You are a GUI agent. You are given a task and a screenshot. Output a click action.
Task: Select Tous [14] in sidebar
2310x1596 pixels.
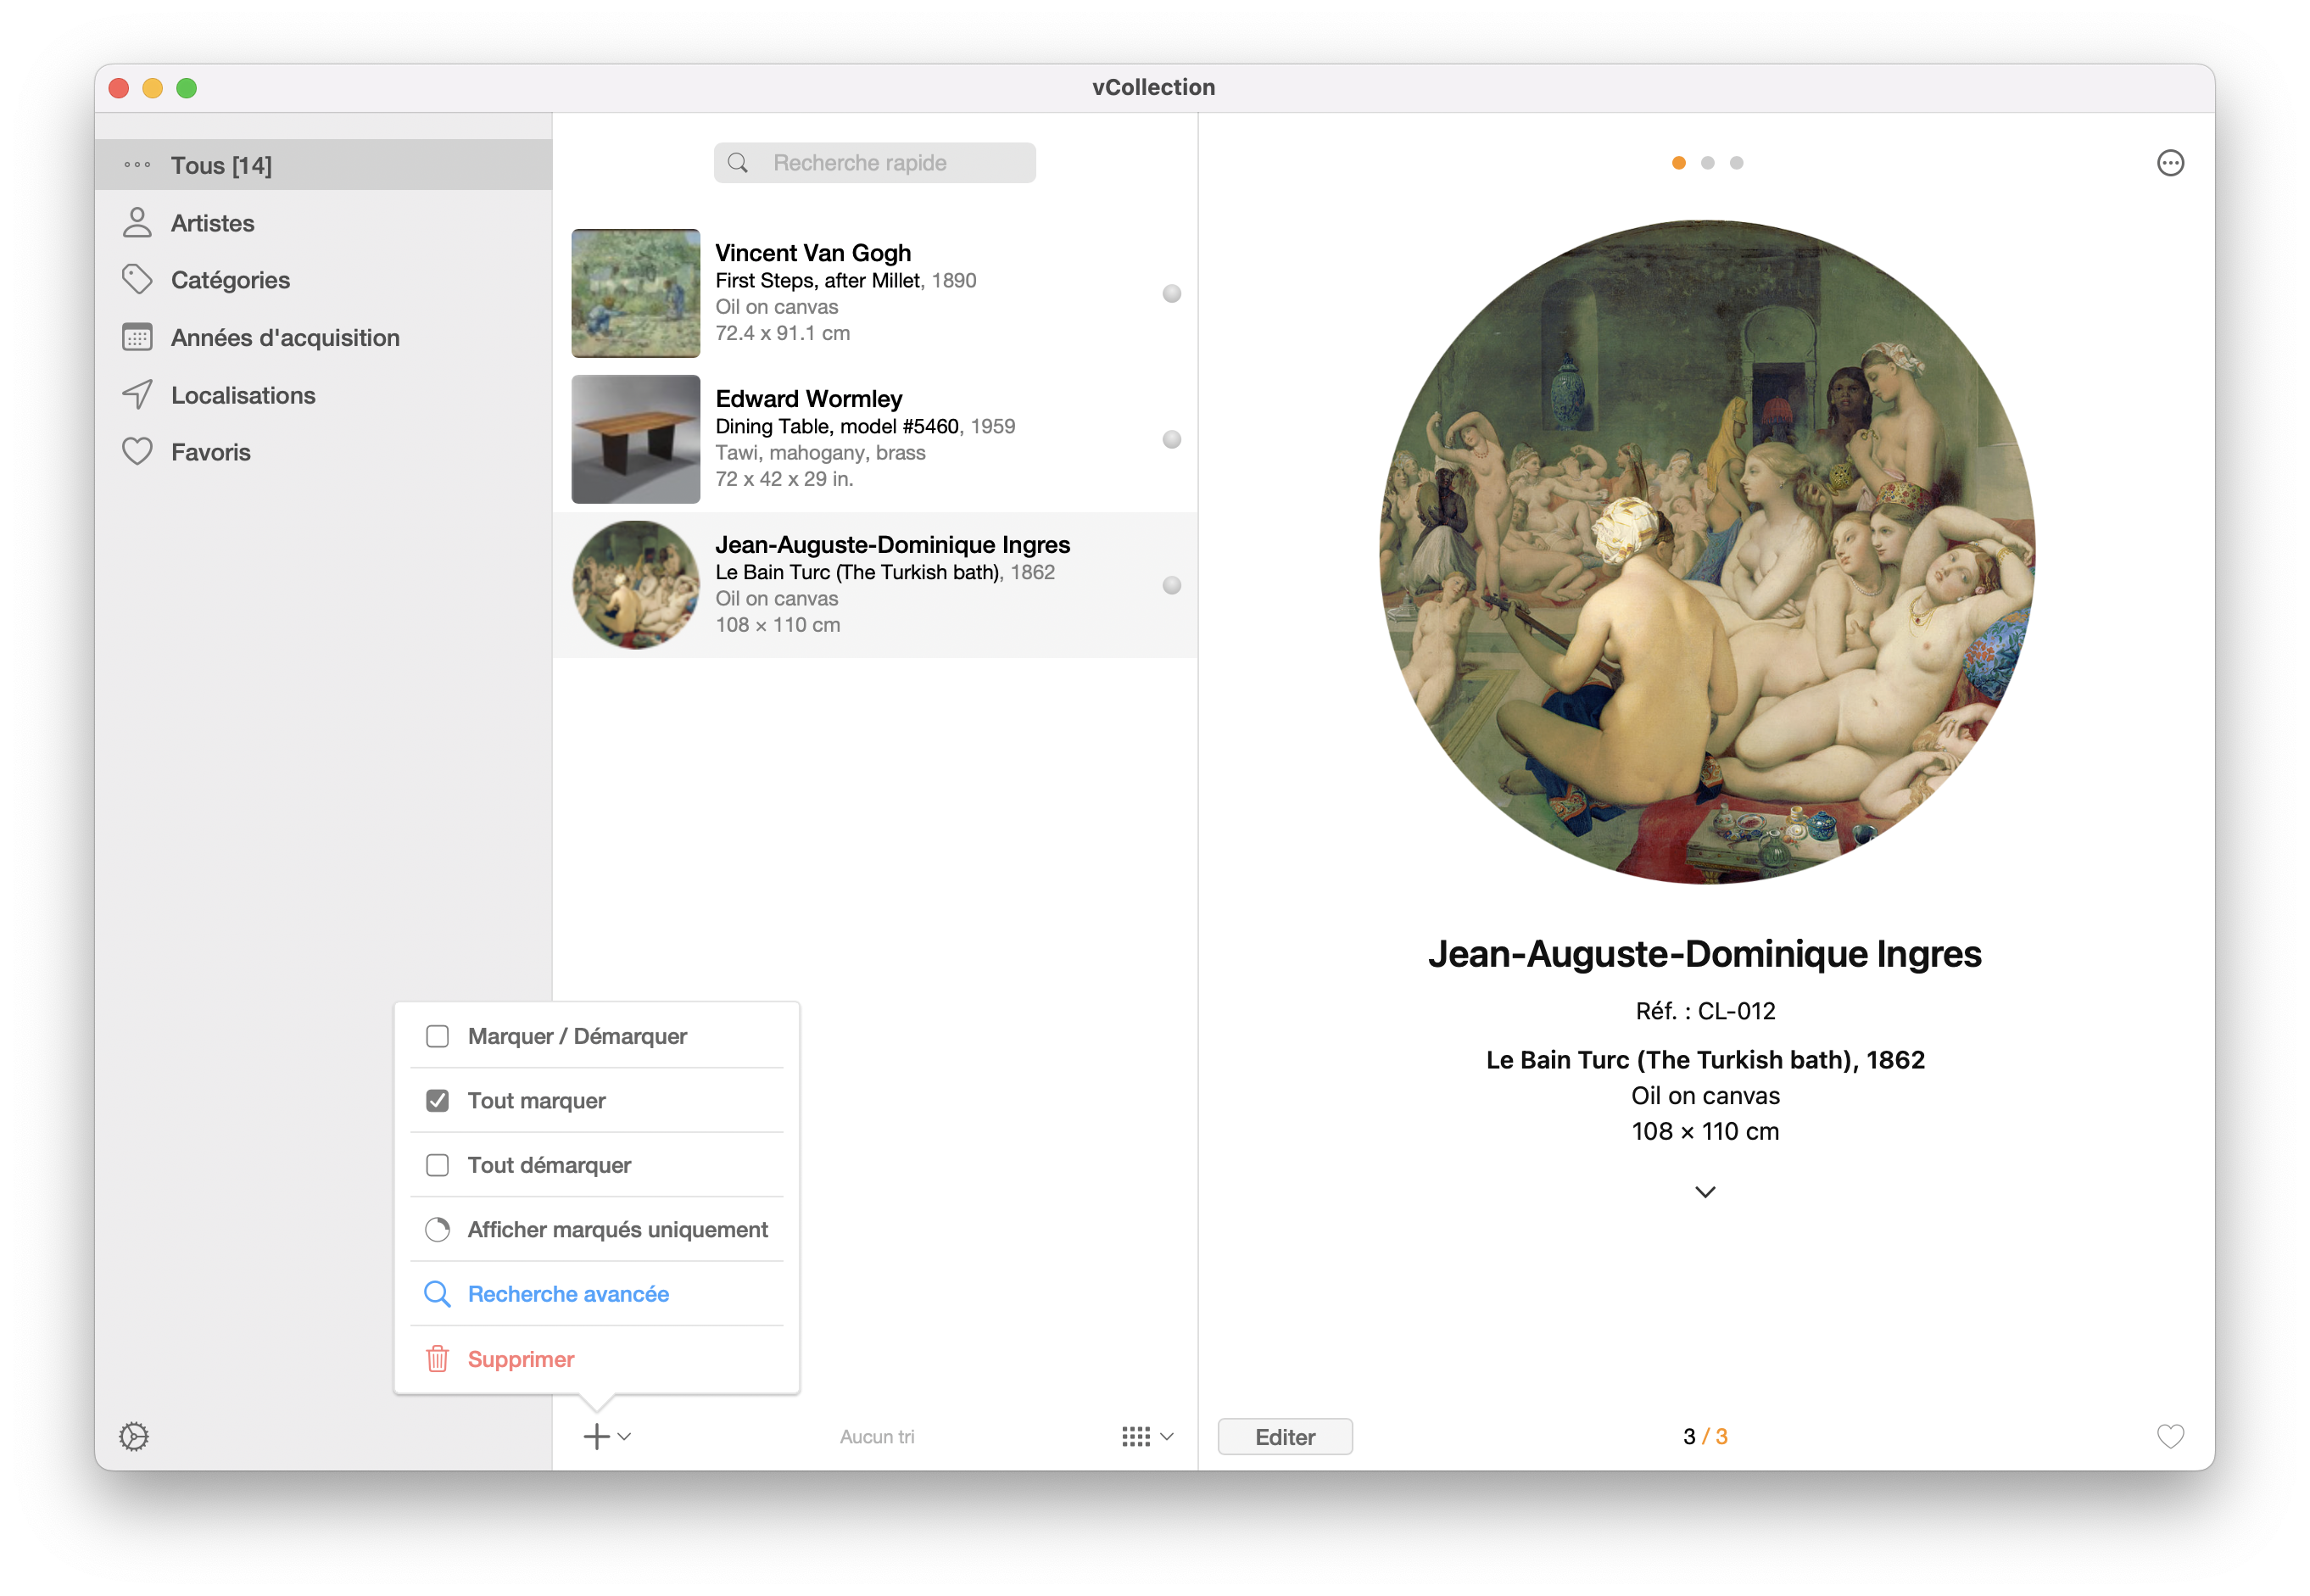coord(323,165)
